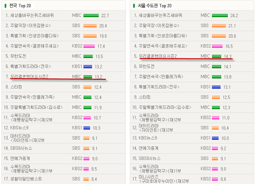
Task: Click the 14.1 rating value
Action: pyautogui.click(x=228, y=67)
